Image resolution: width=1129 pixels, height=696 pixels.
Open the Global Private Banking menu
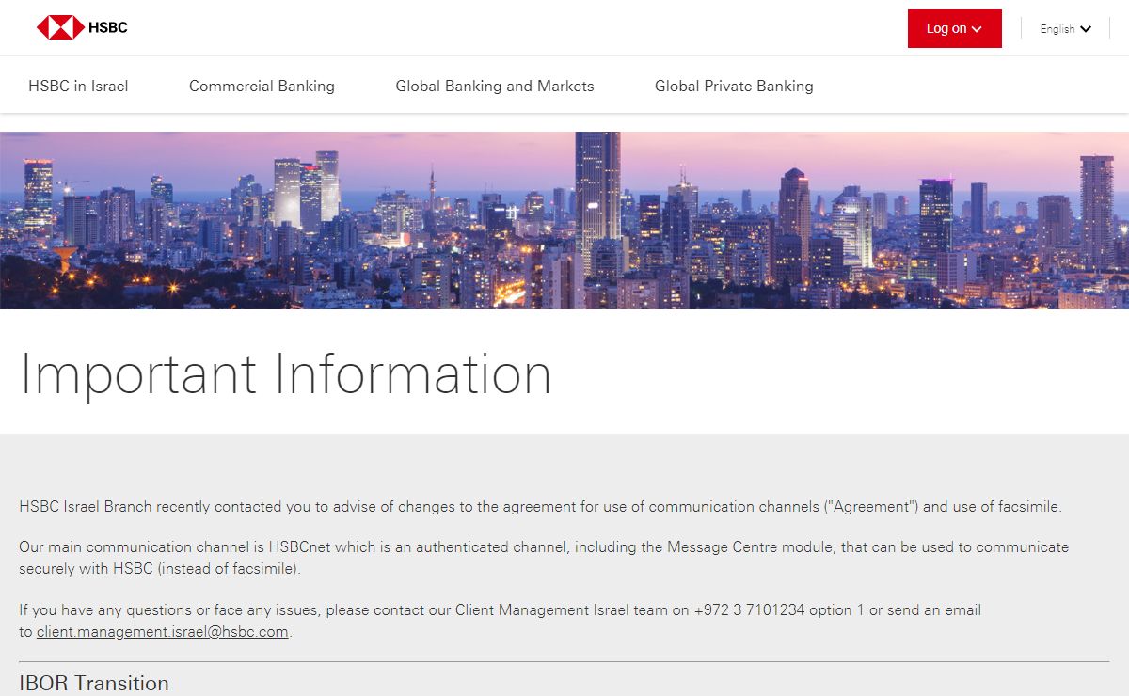point(734,86)
